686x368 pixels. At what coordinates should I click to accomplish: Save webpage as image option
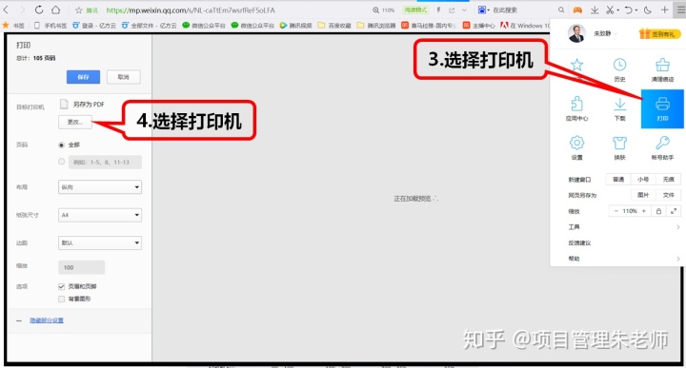click(643, 195)
